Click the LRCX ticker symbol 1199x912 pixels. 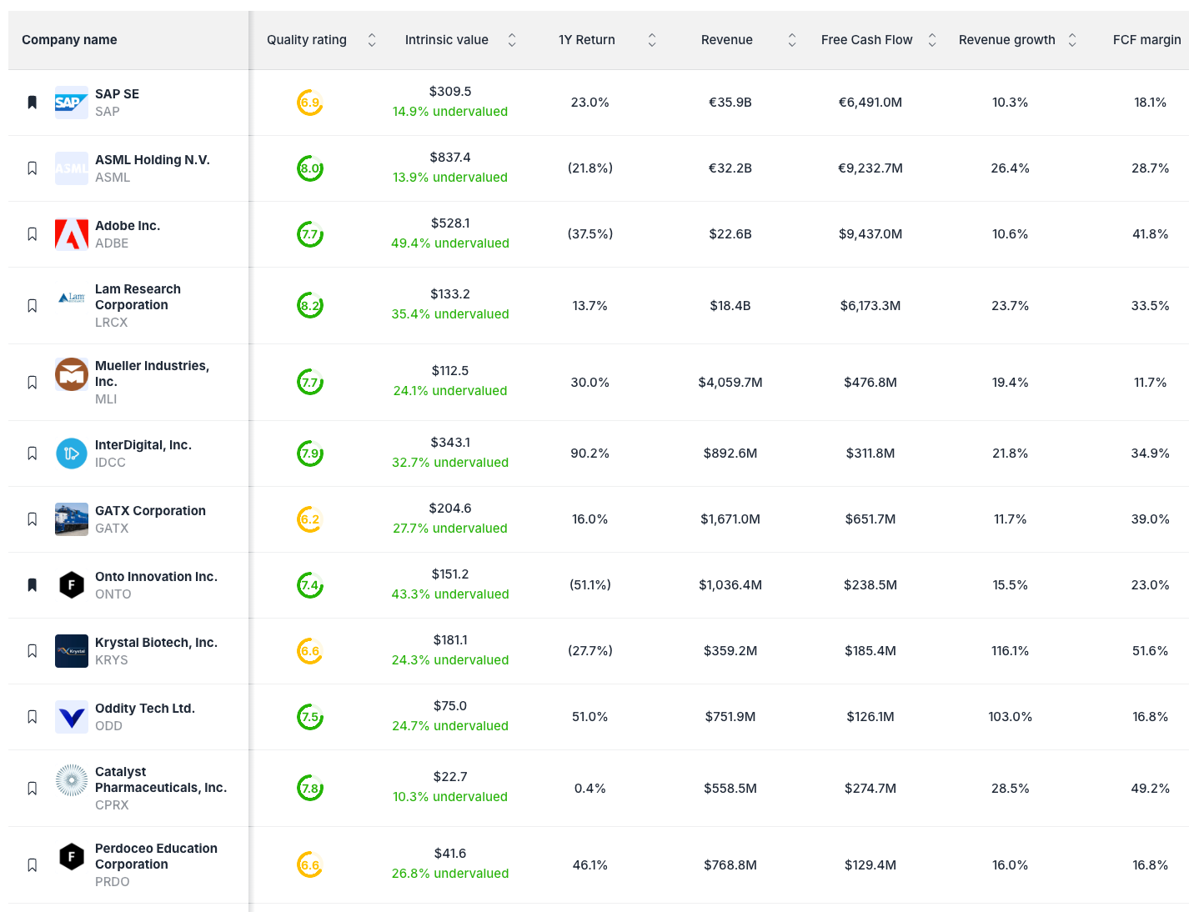(x=111, y=323)
